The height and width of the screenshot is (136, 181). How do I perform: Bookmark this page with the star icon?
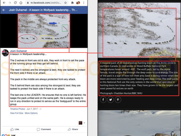tap(65, 3)
